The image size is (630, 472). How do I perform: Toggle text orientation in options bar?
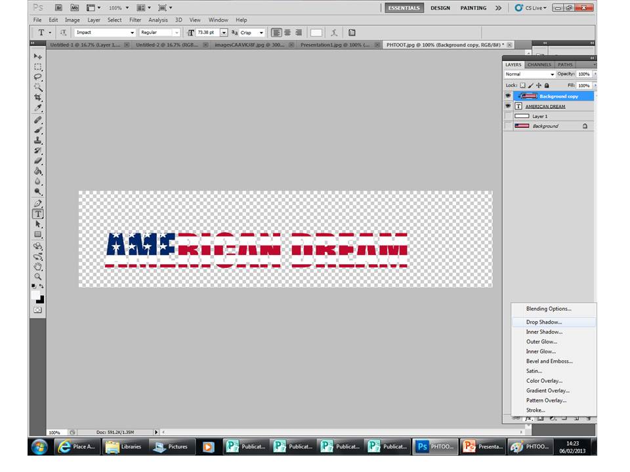63,33
